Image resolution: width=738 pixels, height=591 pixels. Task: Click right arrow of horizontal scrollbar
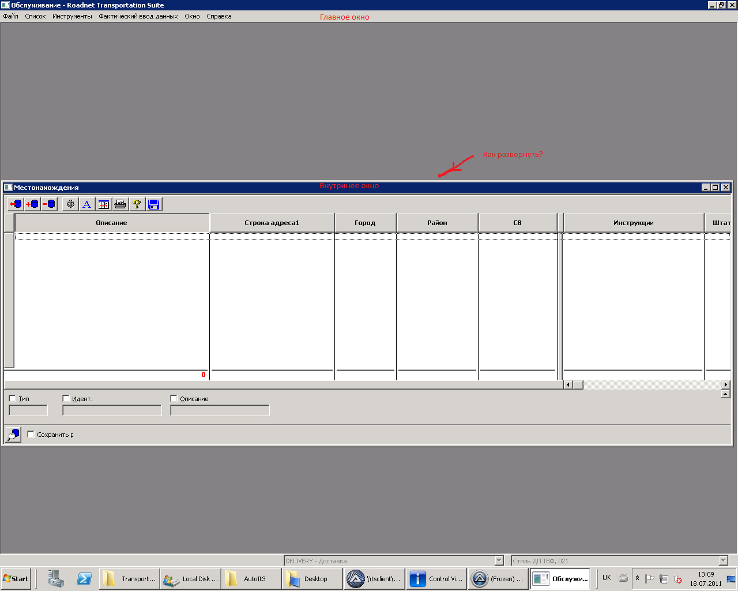click(725, 385)
